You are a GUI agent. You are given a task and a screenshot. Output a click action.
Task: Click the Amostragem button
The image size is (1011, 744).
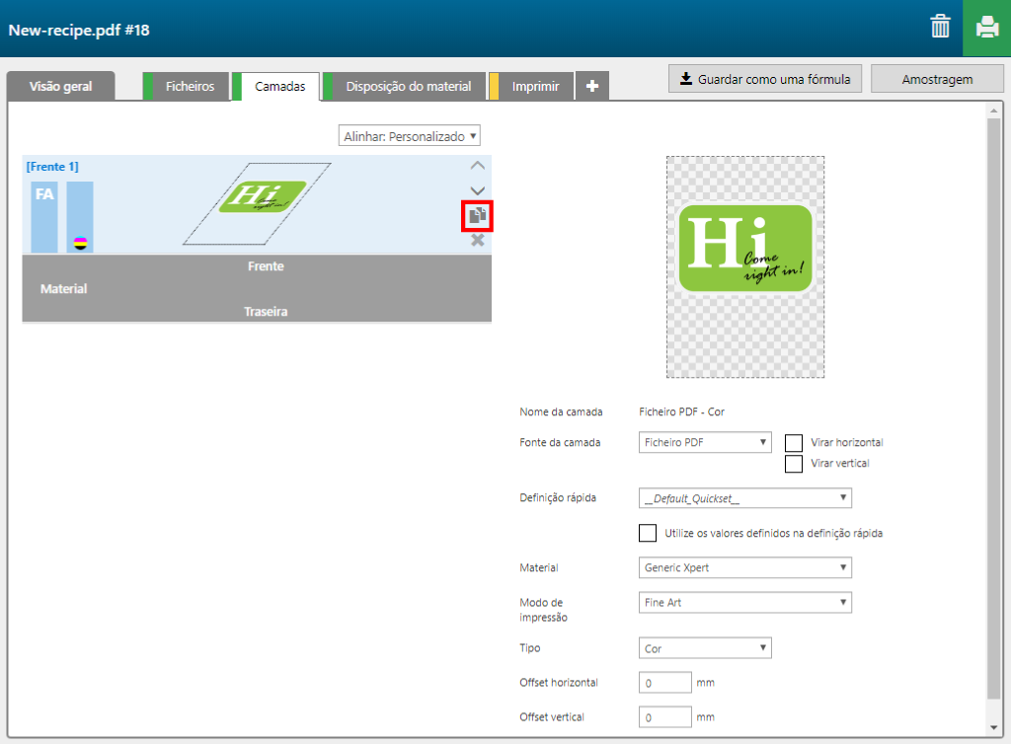point(937,79)
